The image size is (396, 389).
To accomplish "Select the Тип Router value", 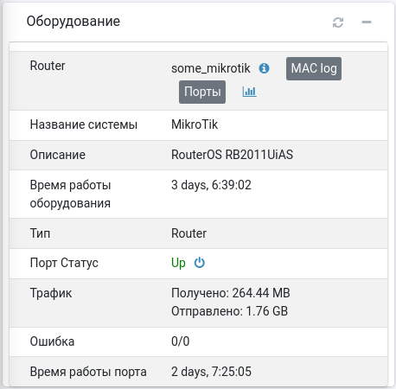I will tap(188, 233).
